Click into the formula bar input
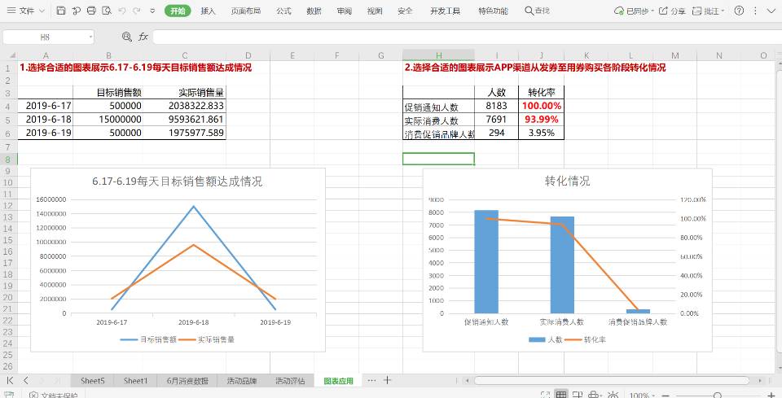 [x=467, y=37]
